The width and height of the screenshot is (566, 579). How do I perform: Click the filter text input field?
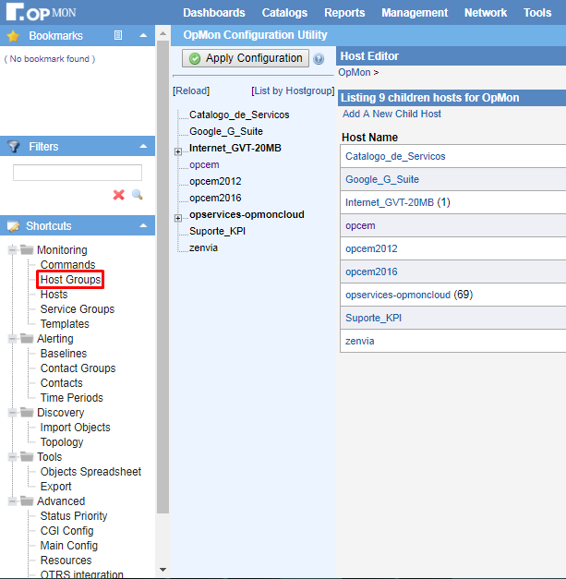[78, 173]
